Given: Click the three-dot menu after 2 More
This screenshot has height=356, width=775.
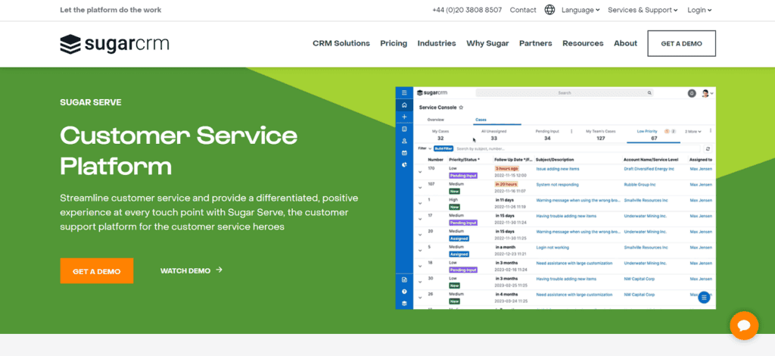Looking at the screenshot, I should tap(710, 131).
